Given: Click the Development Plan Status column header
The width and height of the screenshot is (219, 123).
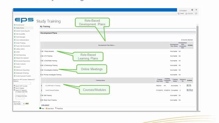Looking at the screenshot, I should [x=174, y=45].
